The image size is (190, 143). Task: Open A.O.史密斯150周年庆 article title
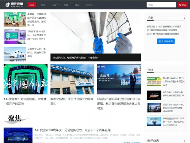73,130
